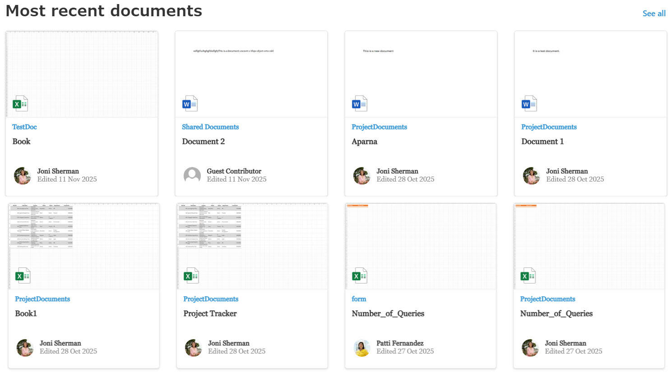Open the Shared Documents folder link

point(210,127)
